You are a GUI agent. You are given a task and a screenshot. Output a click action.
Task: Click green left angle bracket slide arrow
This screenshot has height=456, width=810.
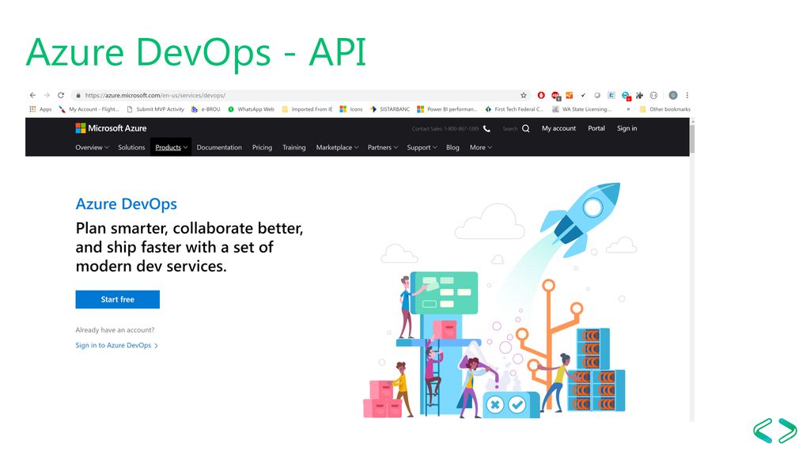click(763, 431)
